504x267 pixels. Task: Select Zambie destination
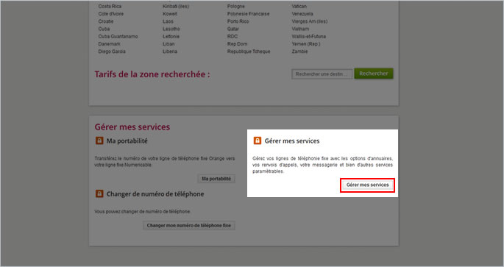pyautogui.click(x=299, y=51)
